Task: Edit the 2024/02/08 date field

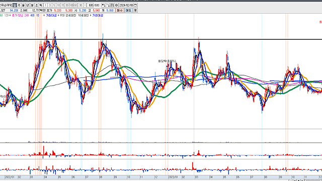Action: click(x=126, y=6)
